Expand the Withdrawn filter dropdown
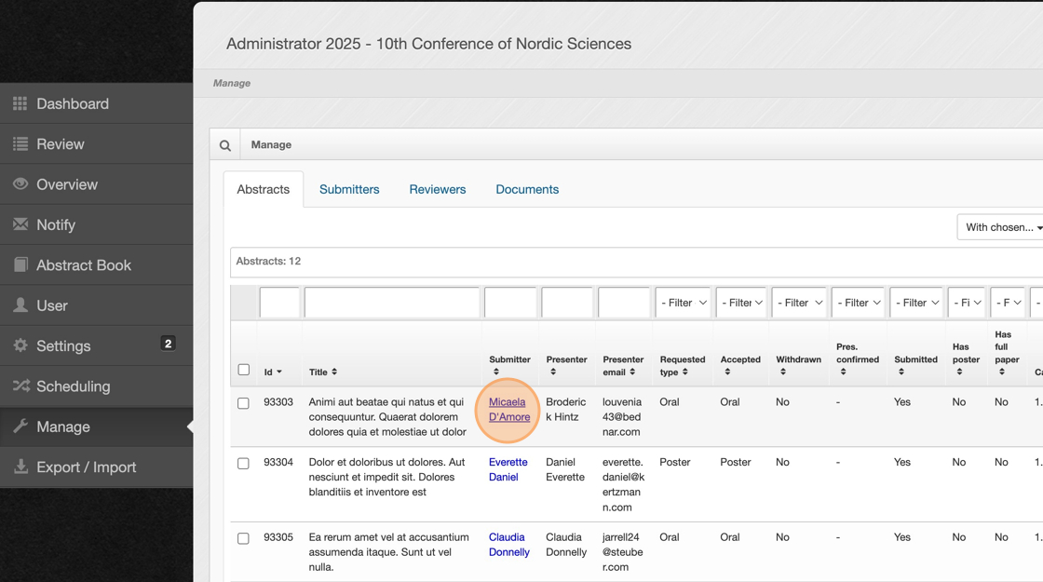This screenshot has width=1043, height=582. [799, 303]
